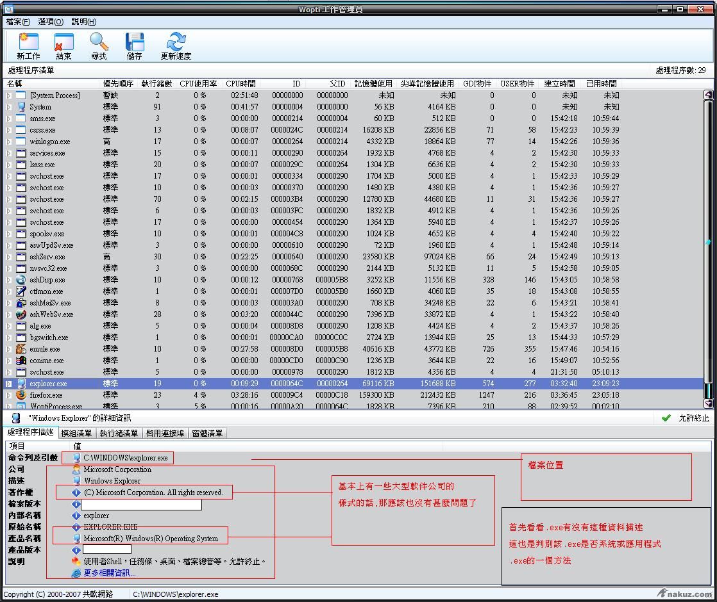Sort by the 名稱 column header
Screen dimensions: 717x602
pos(51,84)
